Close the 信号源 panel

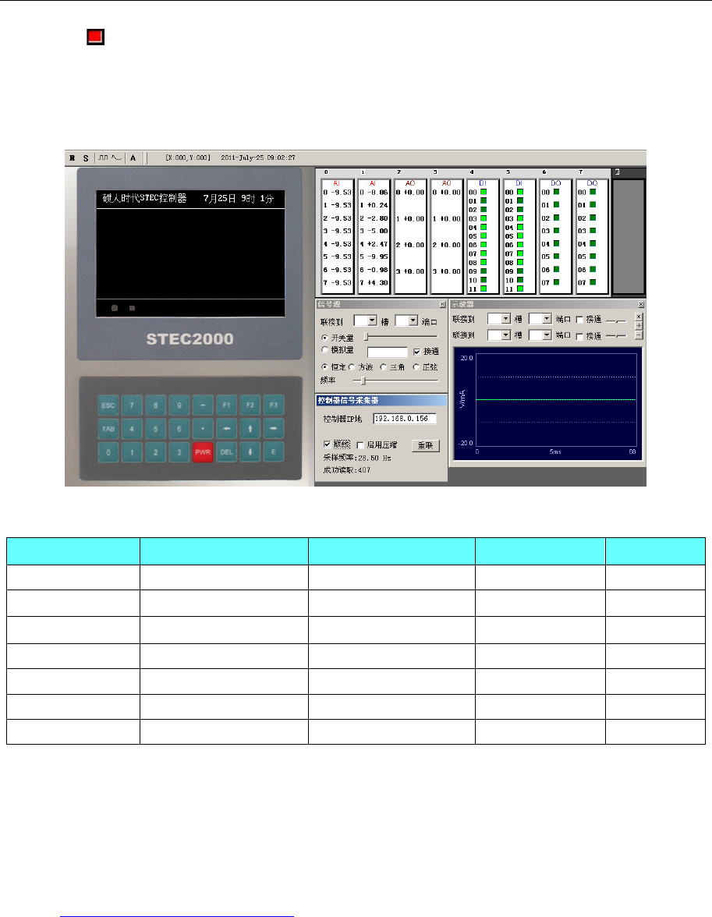coord(442,305)
